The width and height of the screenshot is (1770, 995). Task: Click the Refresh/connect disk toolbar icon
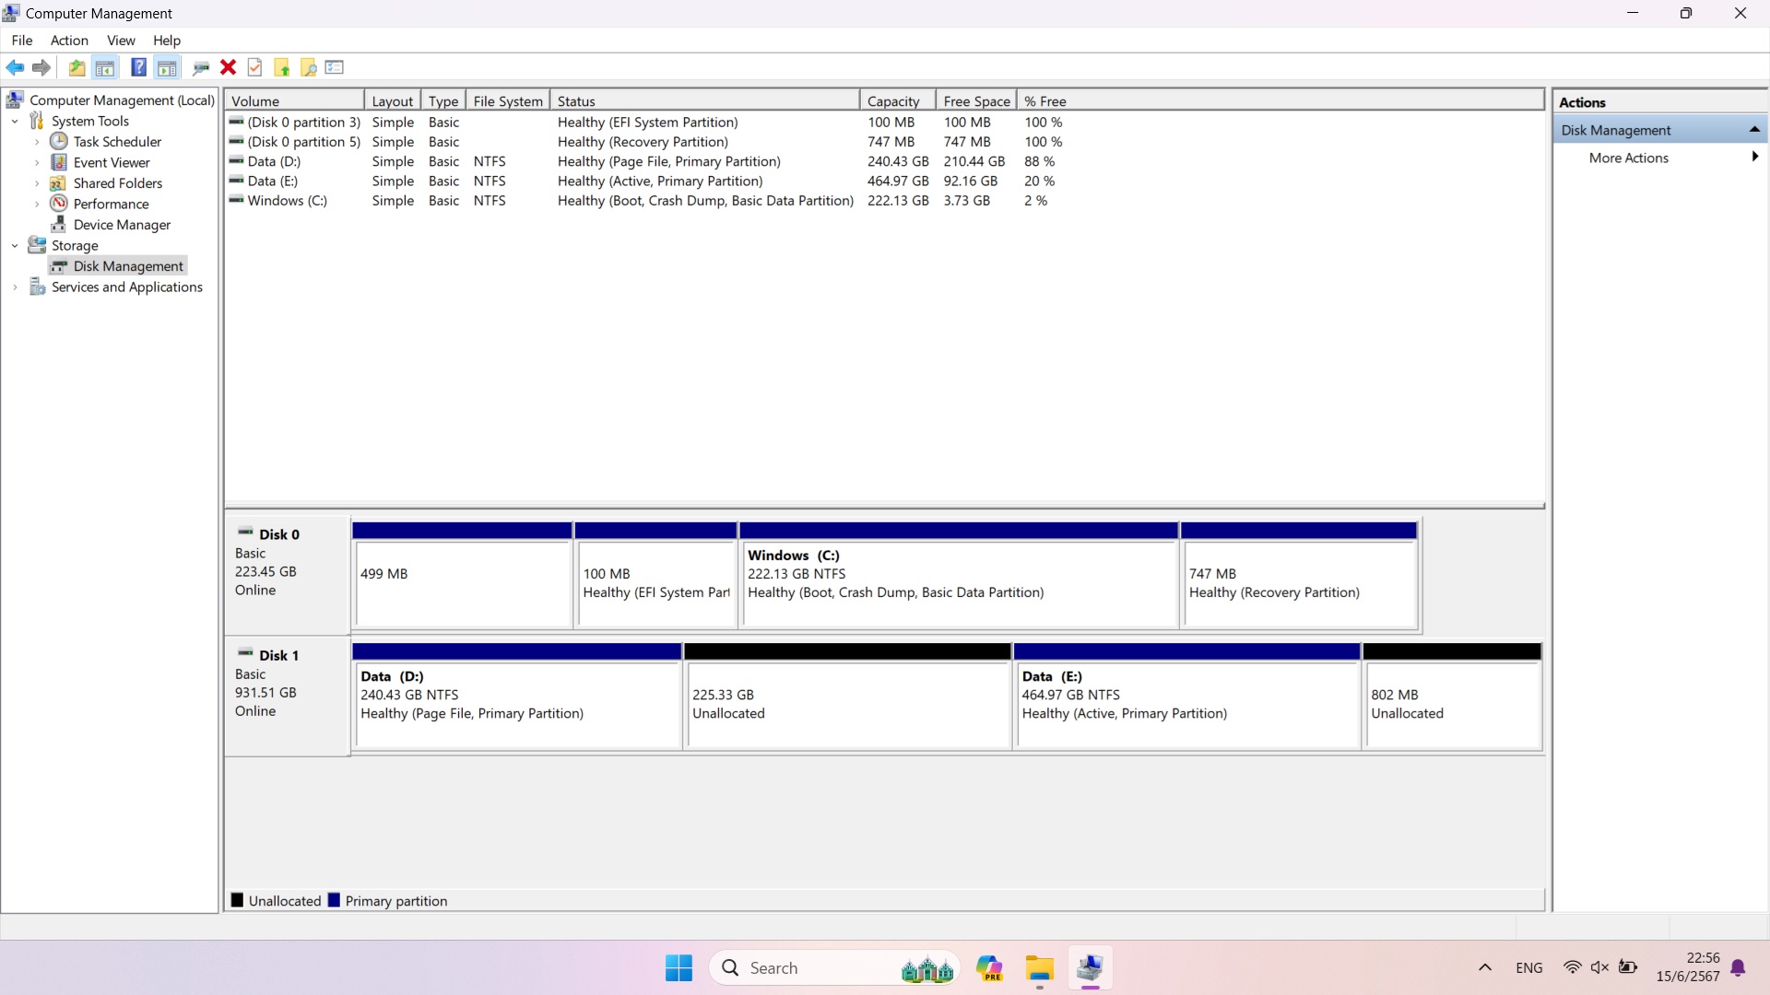(200, 67)
